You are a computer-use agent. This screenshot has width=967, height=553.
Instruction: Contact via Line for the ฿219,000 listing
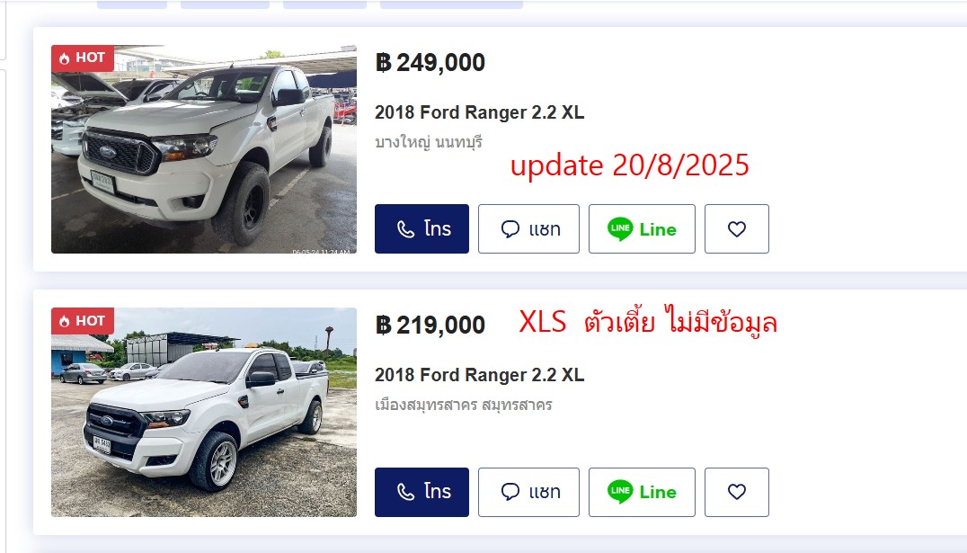coord(642,492)
